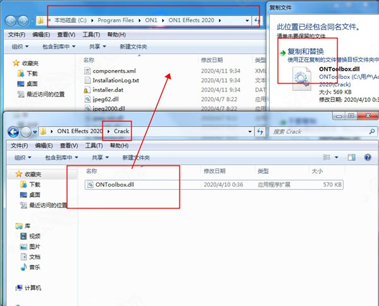Click Forward arrow in Crack window
The image size is (379, 306).
pos(26,132)
